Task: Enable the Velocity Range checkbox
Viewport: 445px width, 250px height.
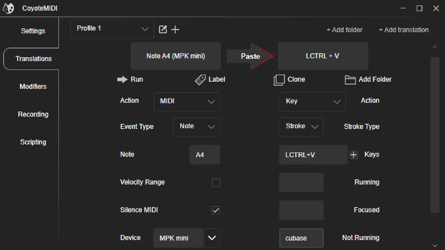Action: click(x=216, y=182)
